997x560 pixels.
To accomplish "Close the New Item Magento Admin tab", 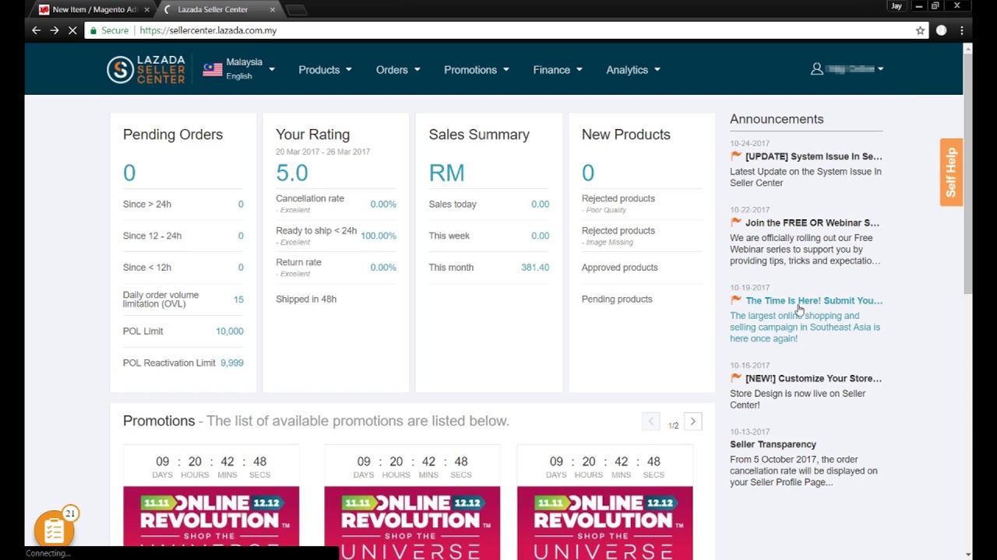I will (146, 9).
